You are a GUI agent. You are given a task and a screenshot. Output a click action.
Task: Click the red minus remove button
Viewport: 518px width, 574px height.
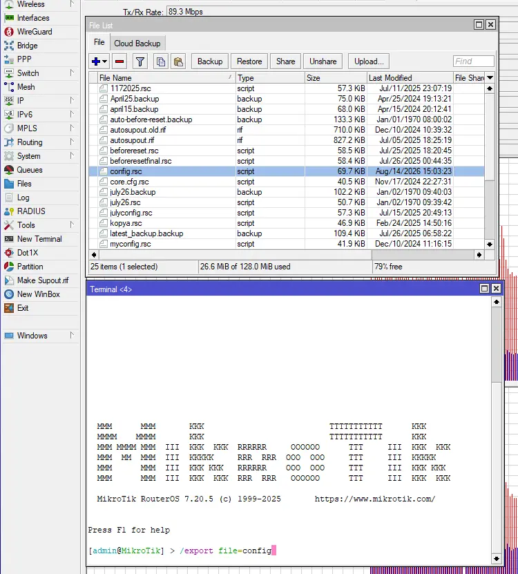(x=119, y=61)
